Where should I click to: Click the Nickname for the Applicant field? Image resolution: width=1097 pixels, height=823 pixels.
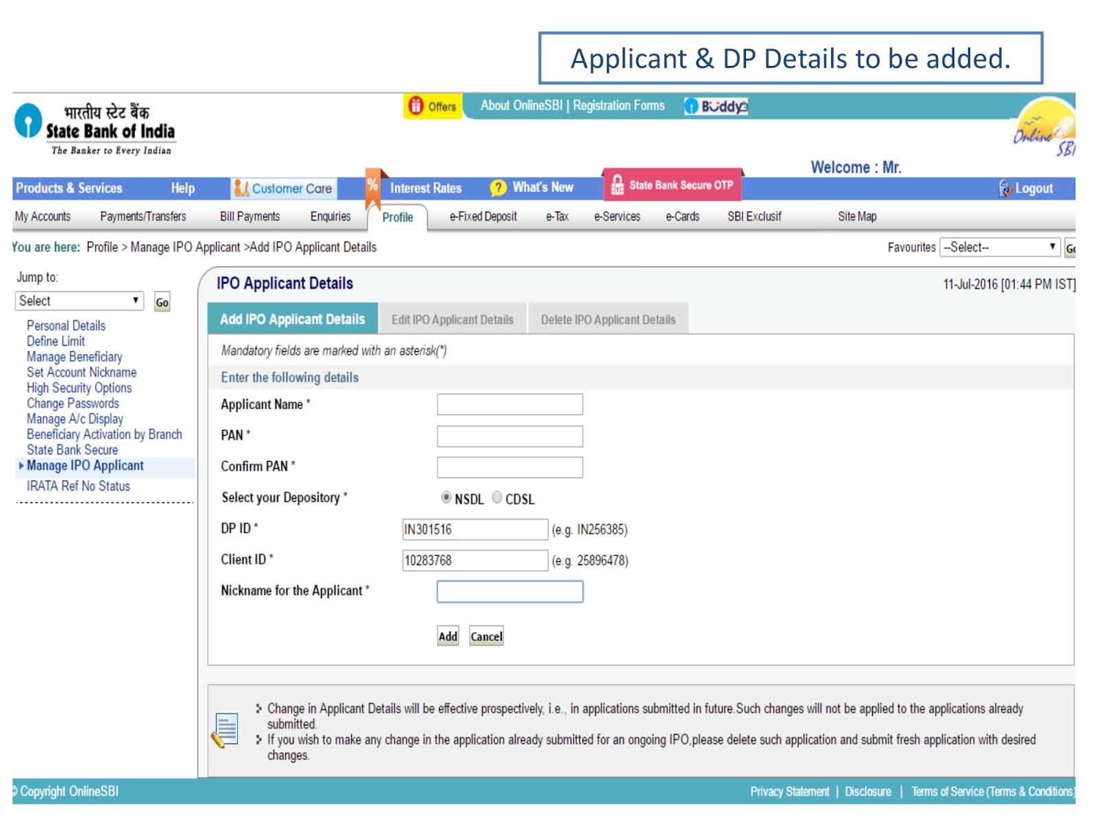(x=510, y=592)
